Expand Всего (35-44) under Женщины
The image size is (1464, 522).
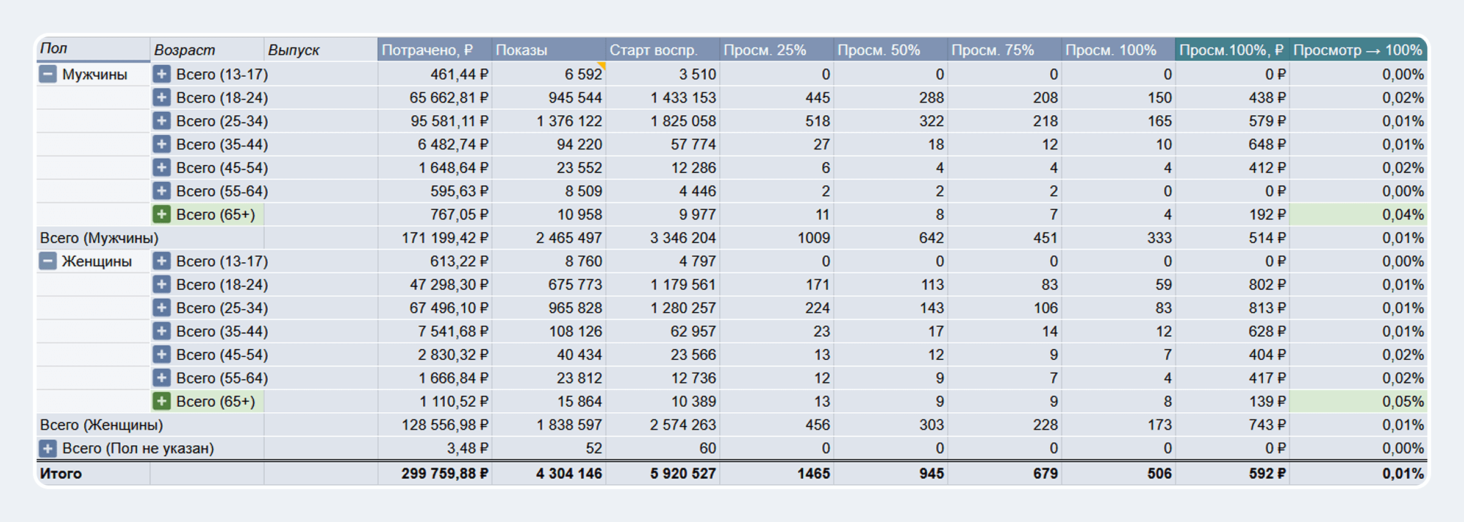pyautogui.click(x=162, y=331)
